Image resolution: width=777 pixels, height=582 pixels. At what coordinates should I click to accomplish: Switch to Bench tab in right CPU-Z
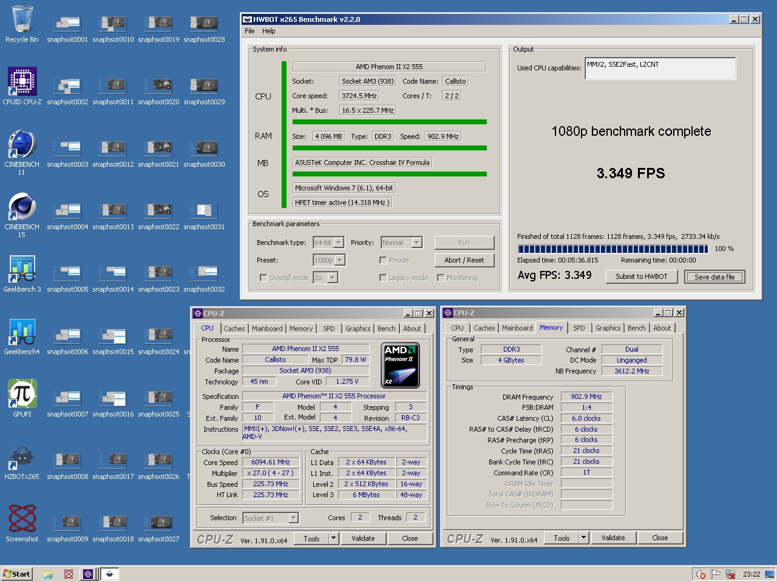coord(636,328)
